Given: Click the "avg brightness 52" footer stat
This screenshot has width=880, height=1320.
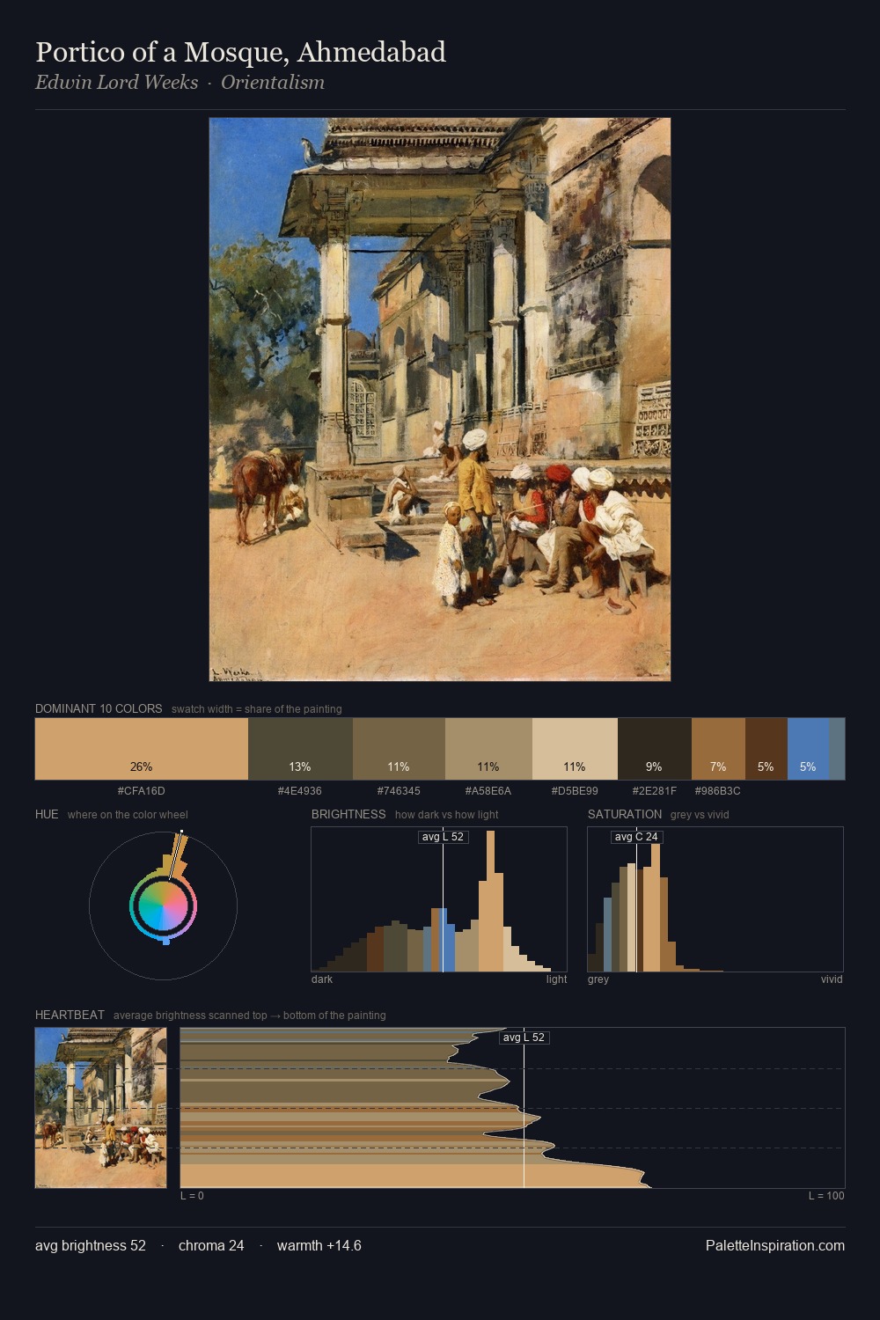Looking at the screenshot, I should [91, 1245].
